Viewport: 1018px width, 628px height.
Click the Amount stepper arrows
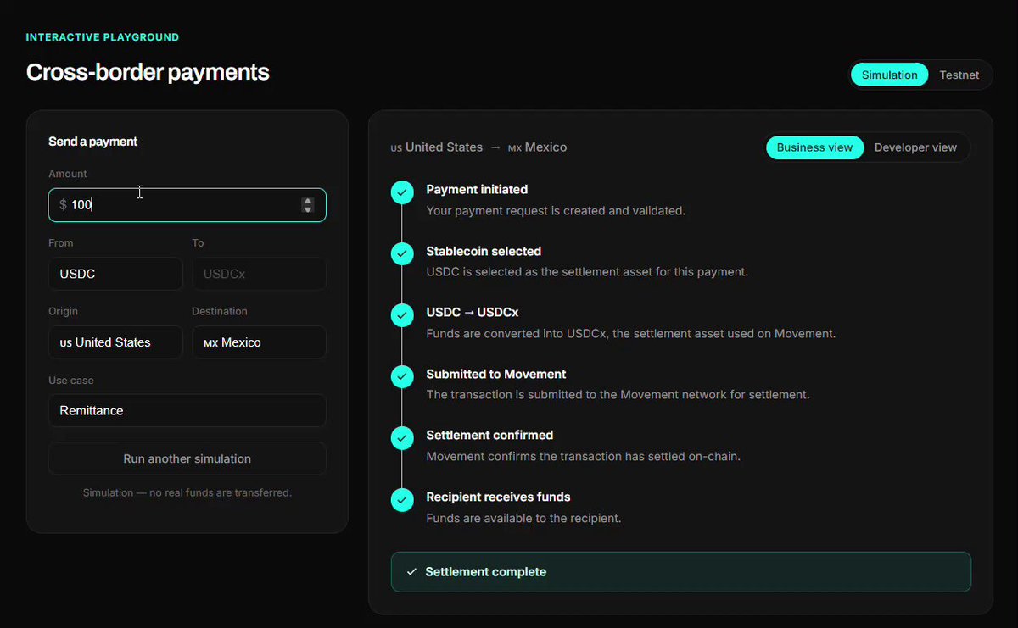(308, 205)
